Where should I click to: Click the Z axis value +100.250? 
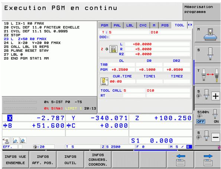pos(173,118)
